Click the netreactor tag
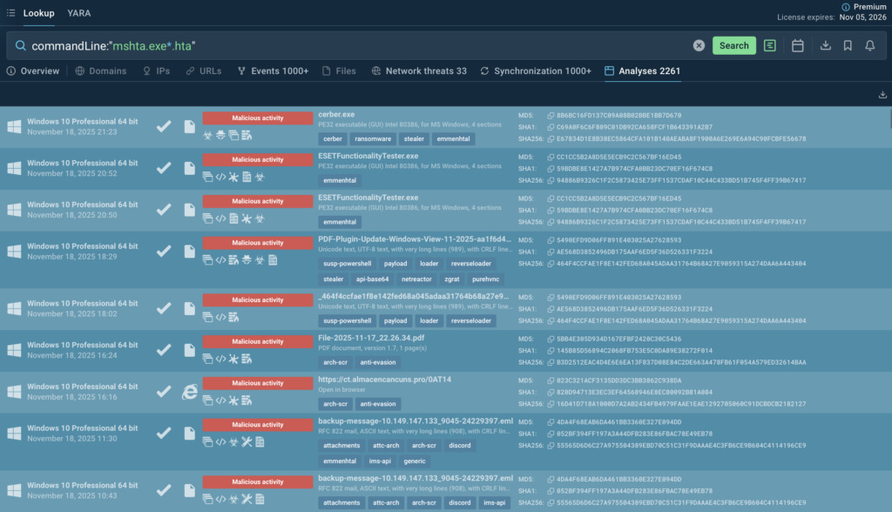This screenshot has height=512, width=892. tap(416, 280)
